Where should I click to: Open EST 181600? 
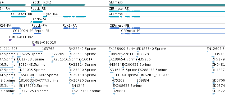tap(25, 80)
